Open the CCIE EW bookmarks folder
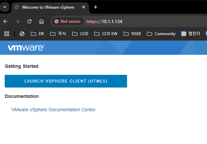This screenshot has height=144, width=207. pyautogui.click(x=106, y=34)
